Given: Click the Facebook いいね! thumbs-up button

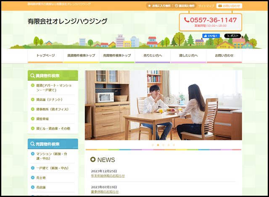Looking at the screenshot, I should click(211, 36).
